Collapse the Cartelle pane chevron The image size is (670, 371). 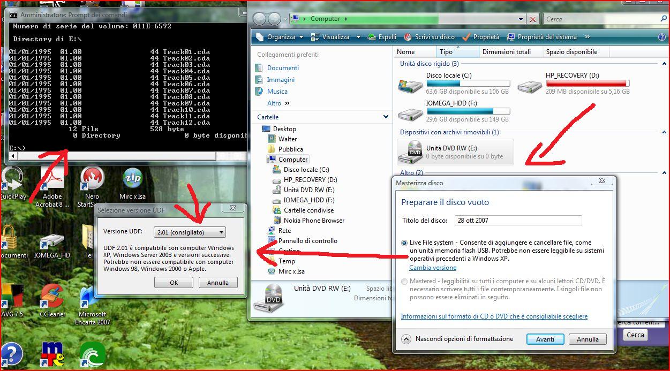click(x=386, y=117)
